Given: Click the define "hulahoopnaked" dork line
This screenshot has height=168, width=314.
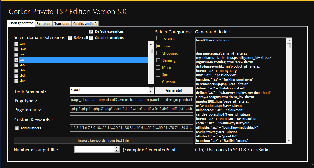Looking at the screenshot, I should [x=221, y=89].
